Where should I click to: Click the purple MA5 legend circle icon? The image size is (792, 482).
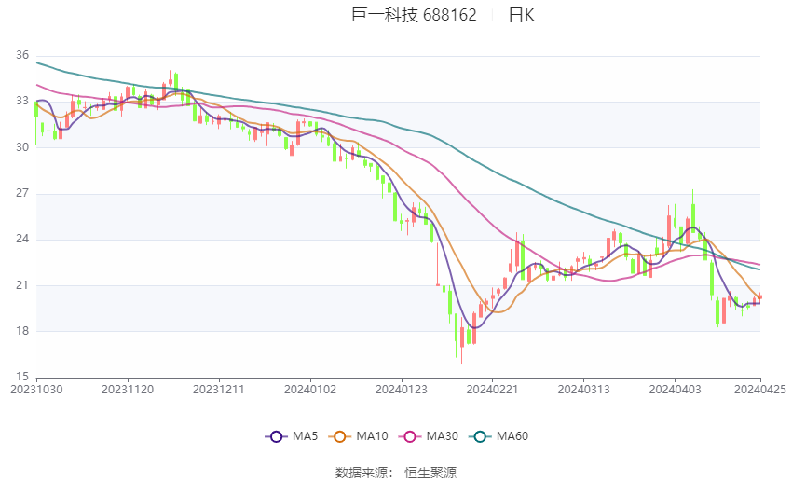(x=275, y=436)
